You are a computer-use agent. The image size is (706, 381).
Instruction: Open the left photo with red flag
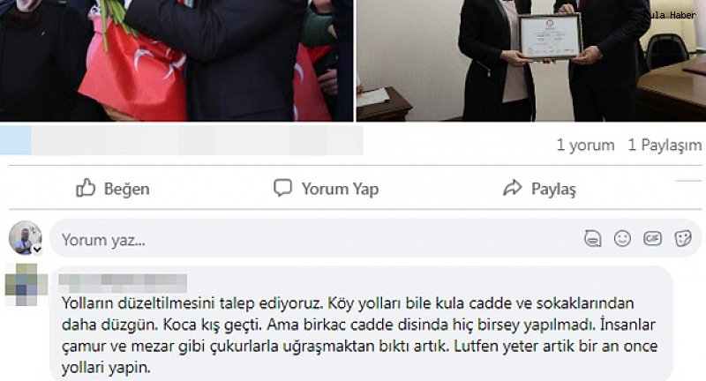click(x=176, y=61)
